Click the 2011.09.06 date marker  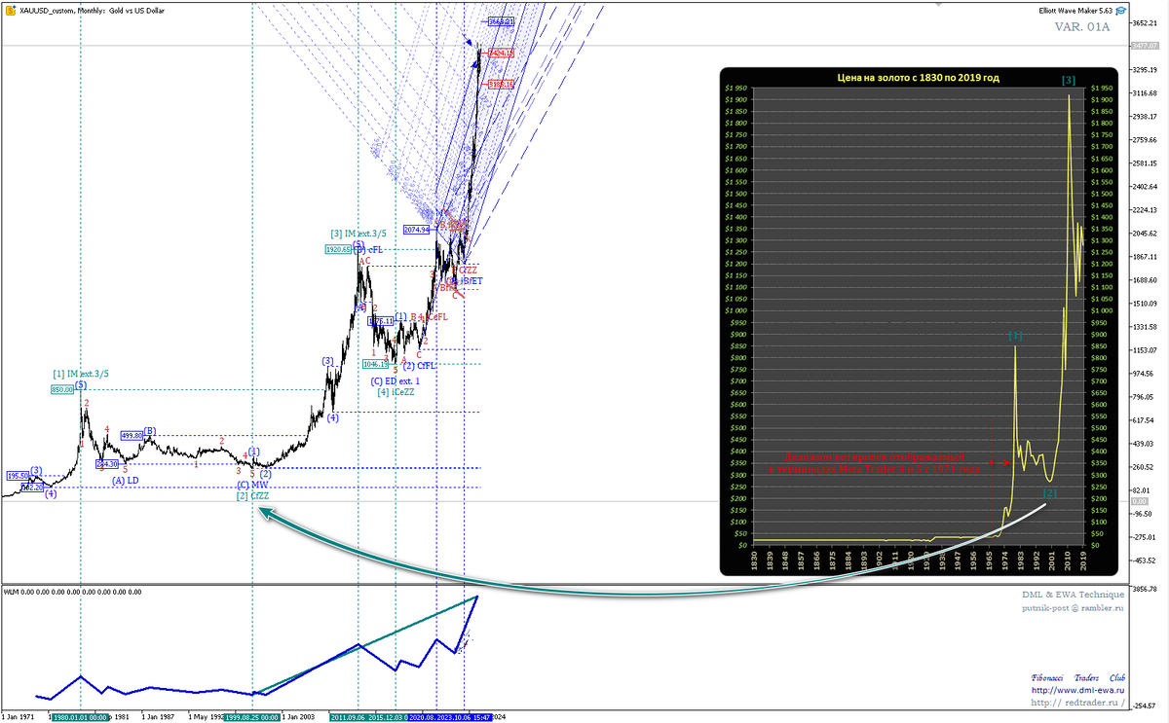click(x=351, y=716)
